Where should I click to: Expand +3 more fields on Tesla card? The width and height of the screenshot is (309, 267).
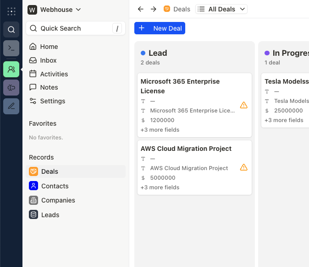click(284, 120)
